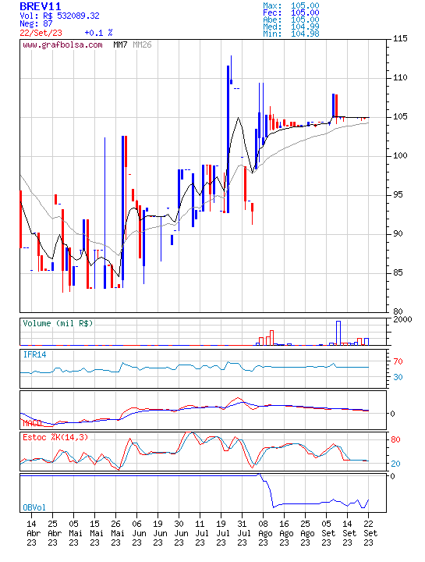Click the tall blue volume bar in September
Image resolution: width=425 pixels, height=562 pixels.
pyautogui.click(x=338, y=333)
